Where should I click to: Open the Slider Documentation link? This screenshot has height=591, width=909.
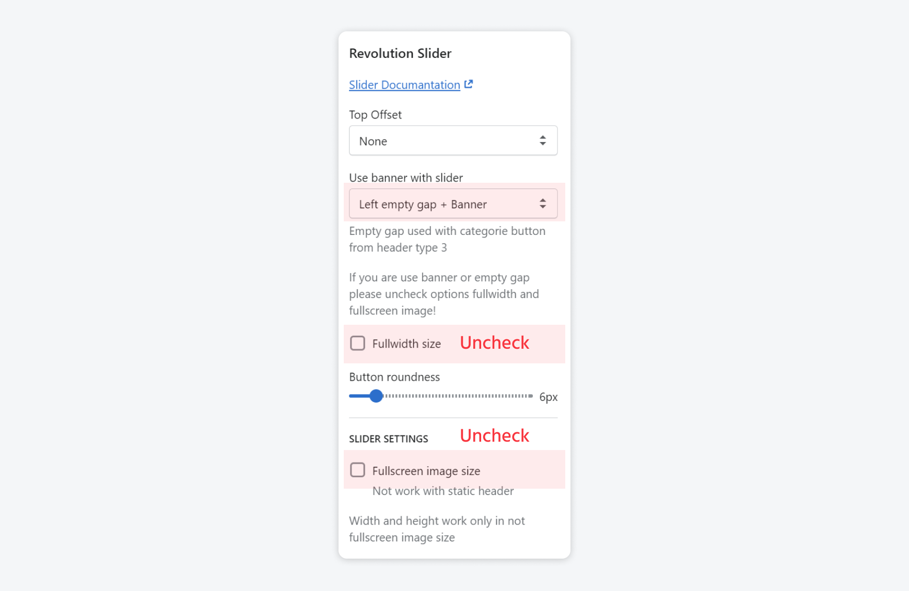point(404,85)
